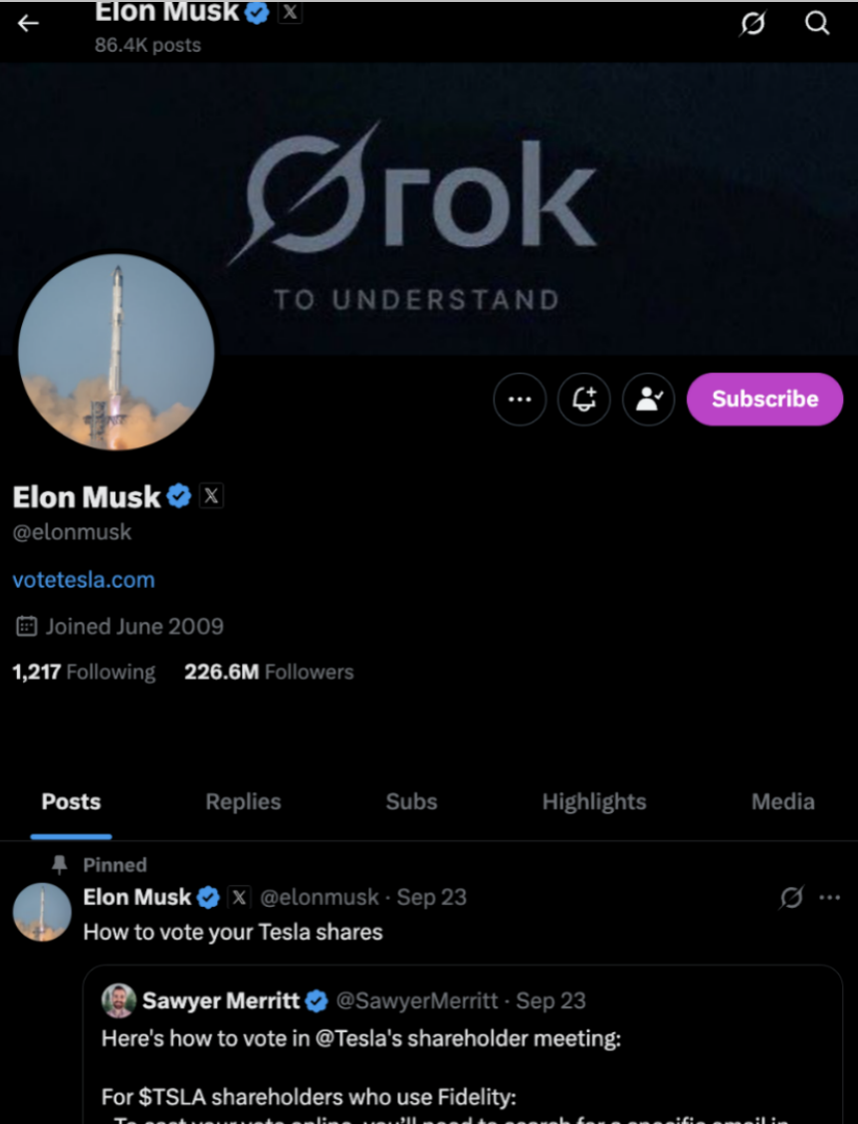Switch to the Replies tab
The height and width of the screenshot is (1124, 858).
[243, 802]
